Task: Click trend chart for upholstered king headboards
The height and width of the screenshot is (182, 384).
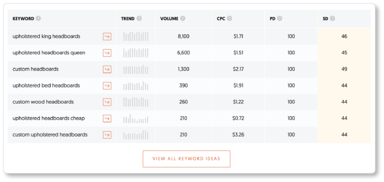Action: point(136,36)
